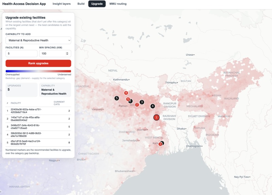The height and width of the screenshot is (195, 272).
Task: Click the Upgrade existing facilities heading
Action: pos(25,18)
